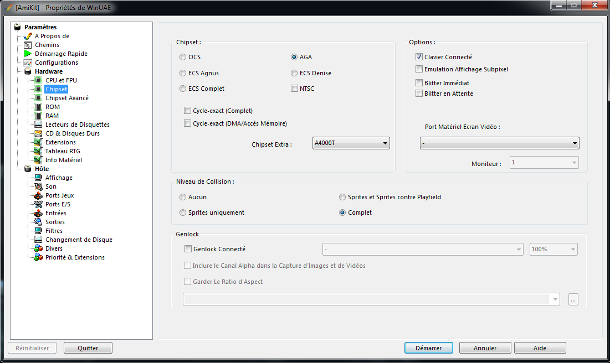Image resolution: width=610 pixels, height=363 pixels.
Task: Open the Chipset Extra A4000T dropdown
Action: click(x=351, y=143)
